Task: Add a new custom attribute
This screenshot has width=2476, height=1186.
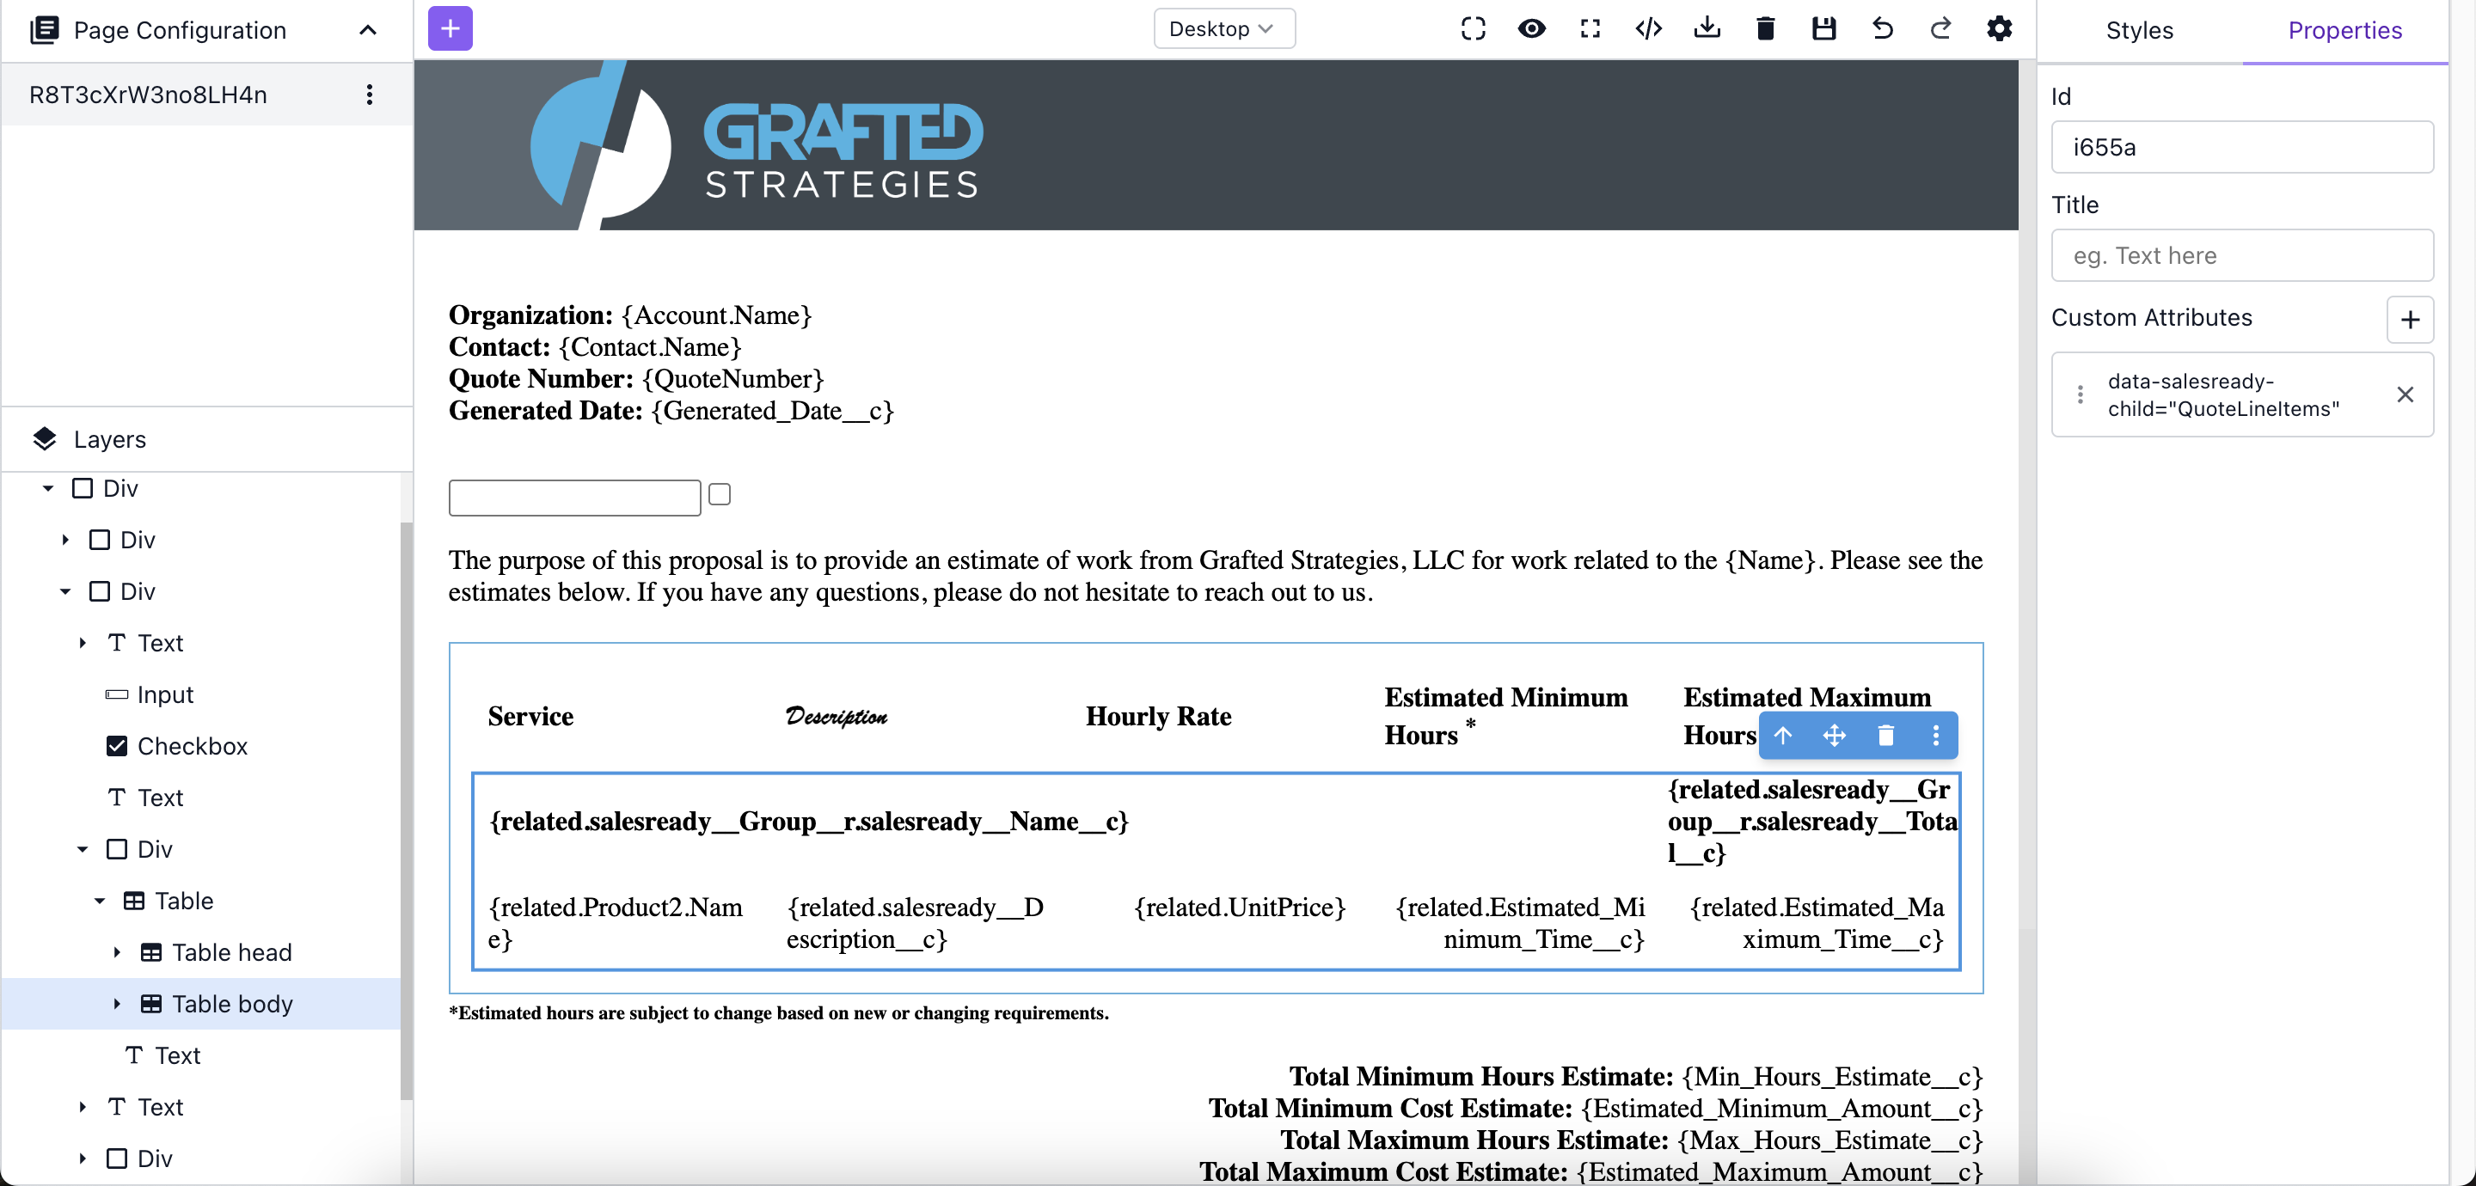Action: [x=2409, y=319]
